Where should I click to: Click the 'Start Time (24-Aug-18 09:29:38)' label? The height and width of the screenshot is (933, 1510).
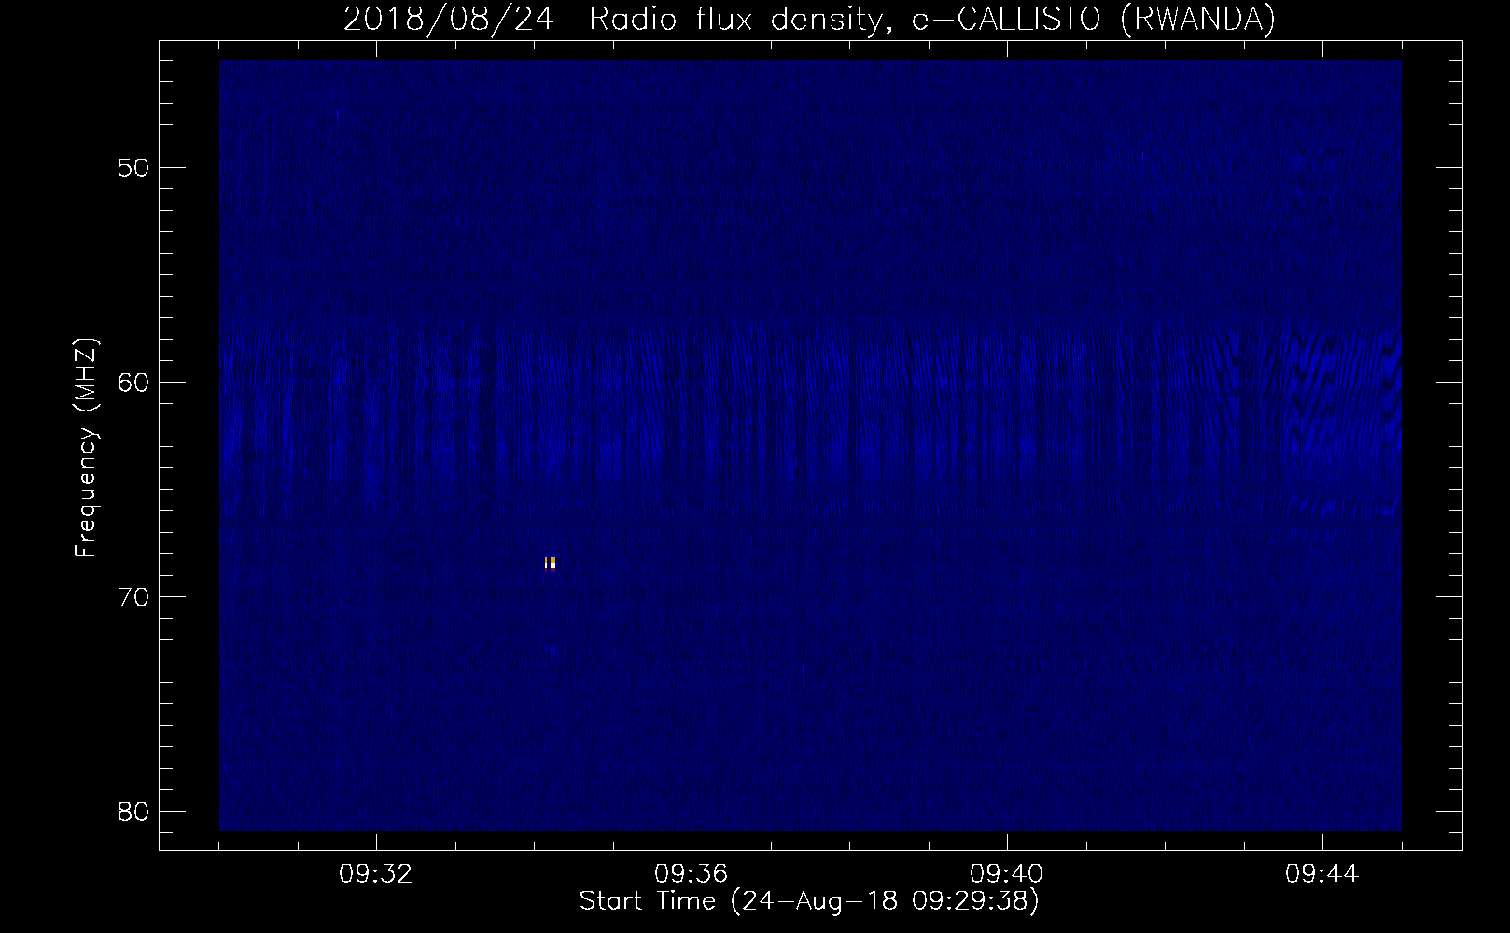coord(809,901)
